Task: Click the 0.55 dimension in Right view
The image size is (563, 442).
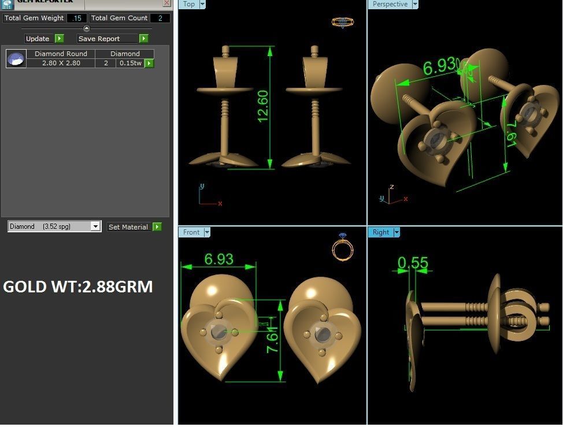Action: pyautogui.click(x=413, y=263)
